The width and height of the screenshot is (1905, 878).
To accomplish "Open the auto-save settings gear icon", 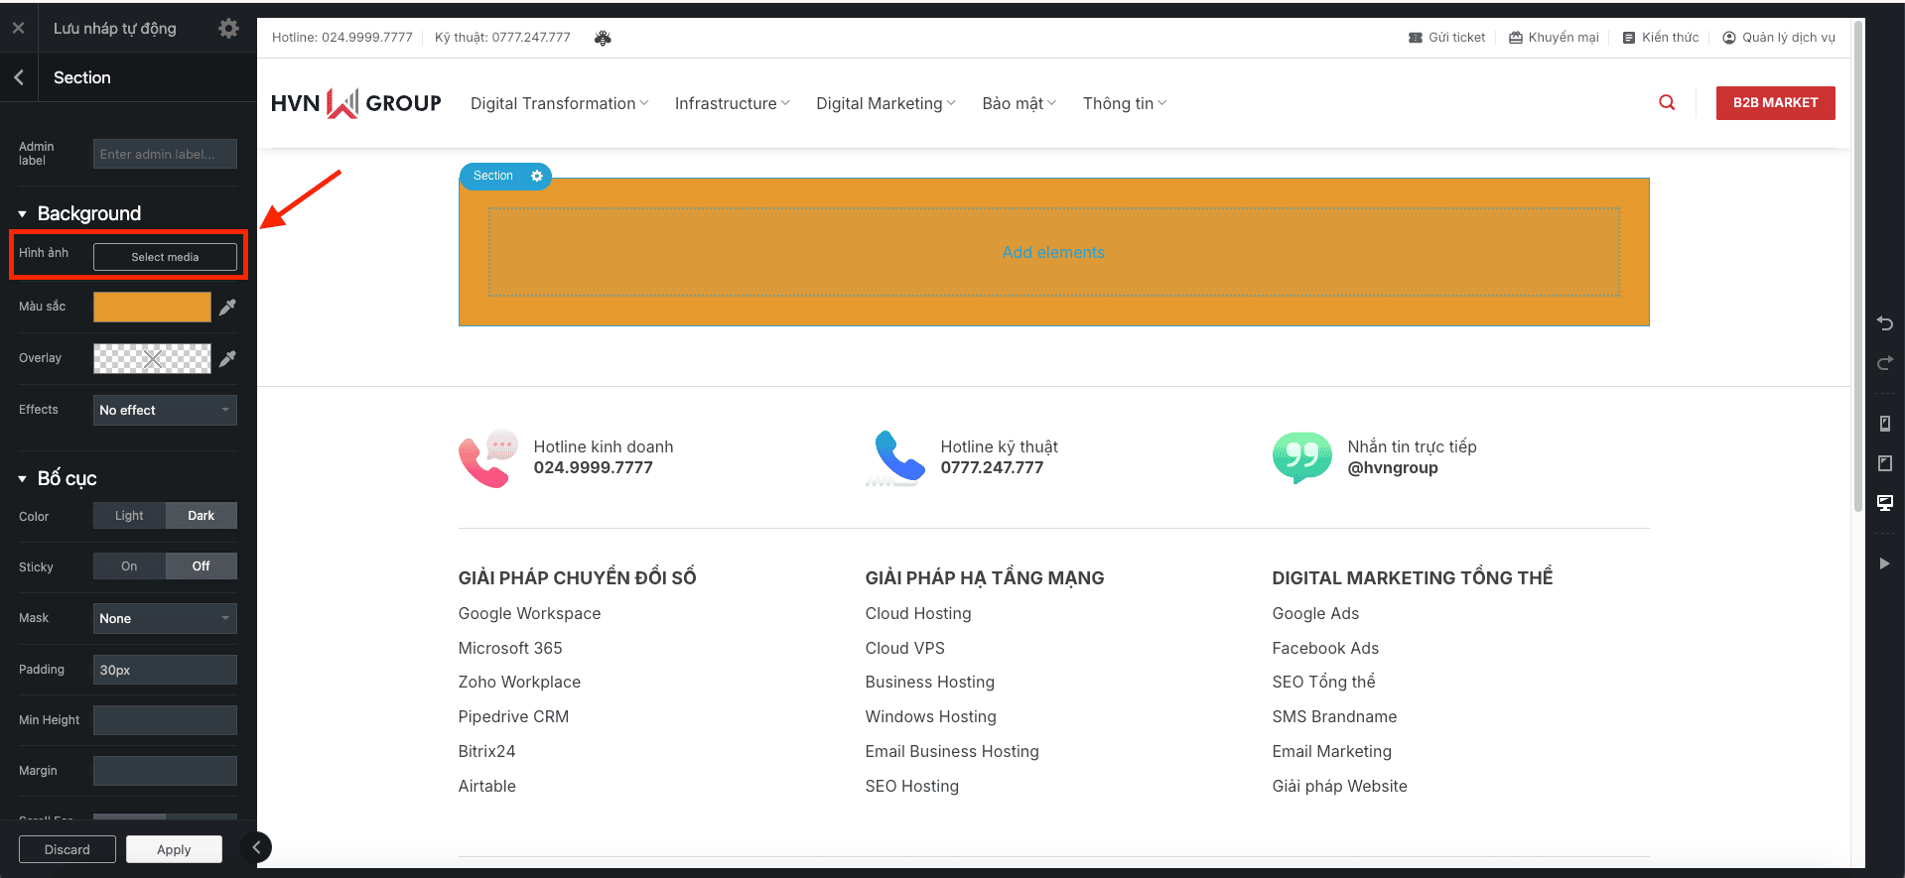I will point(228,29).
